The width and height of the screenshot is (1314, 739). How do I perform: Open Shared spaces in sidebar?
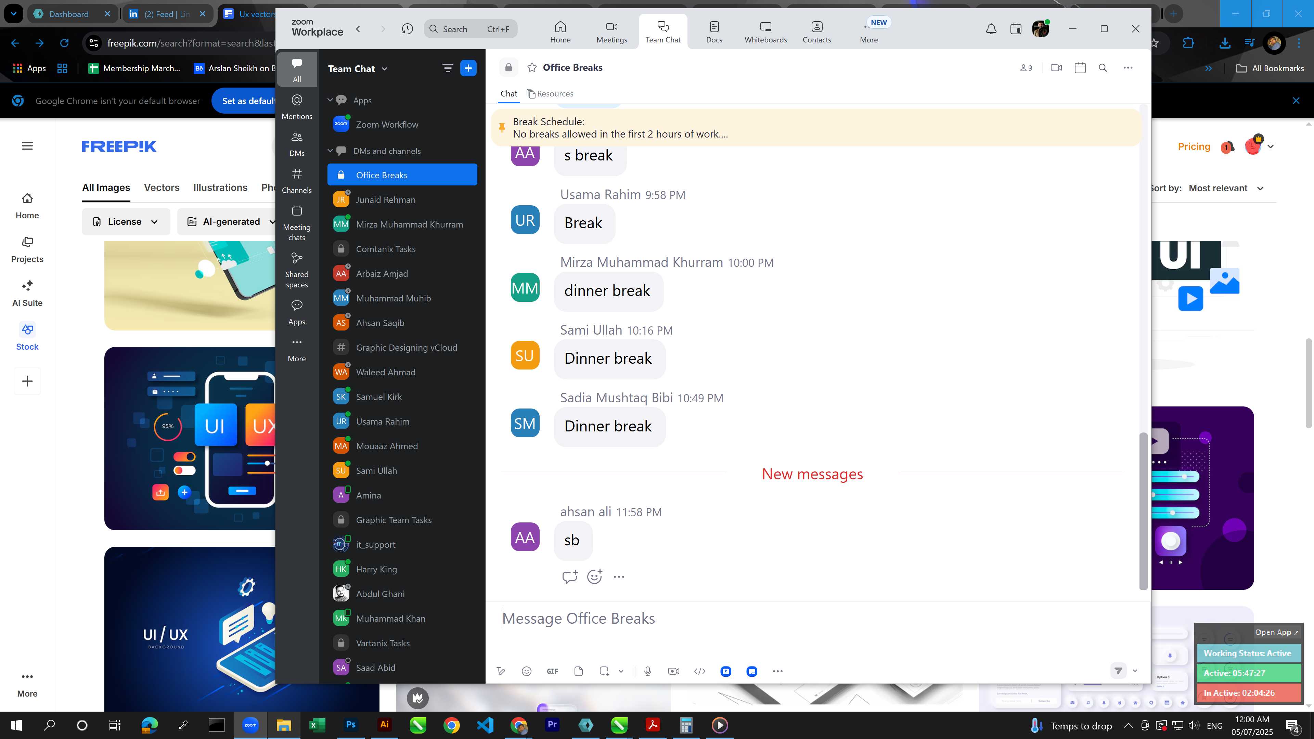(x=297, y=270)
